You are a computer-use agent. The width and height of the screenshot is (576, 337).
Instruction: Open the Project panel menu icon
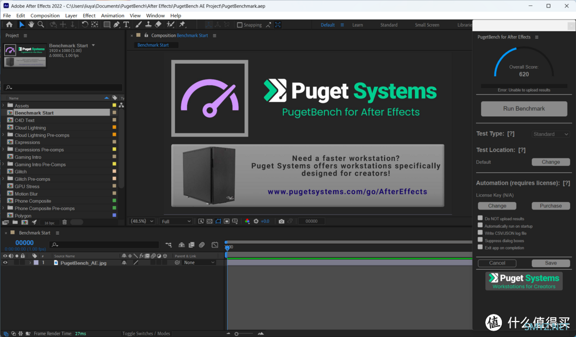point(26,36)
